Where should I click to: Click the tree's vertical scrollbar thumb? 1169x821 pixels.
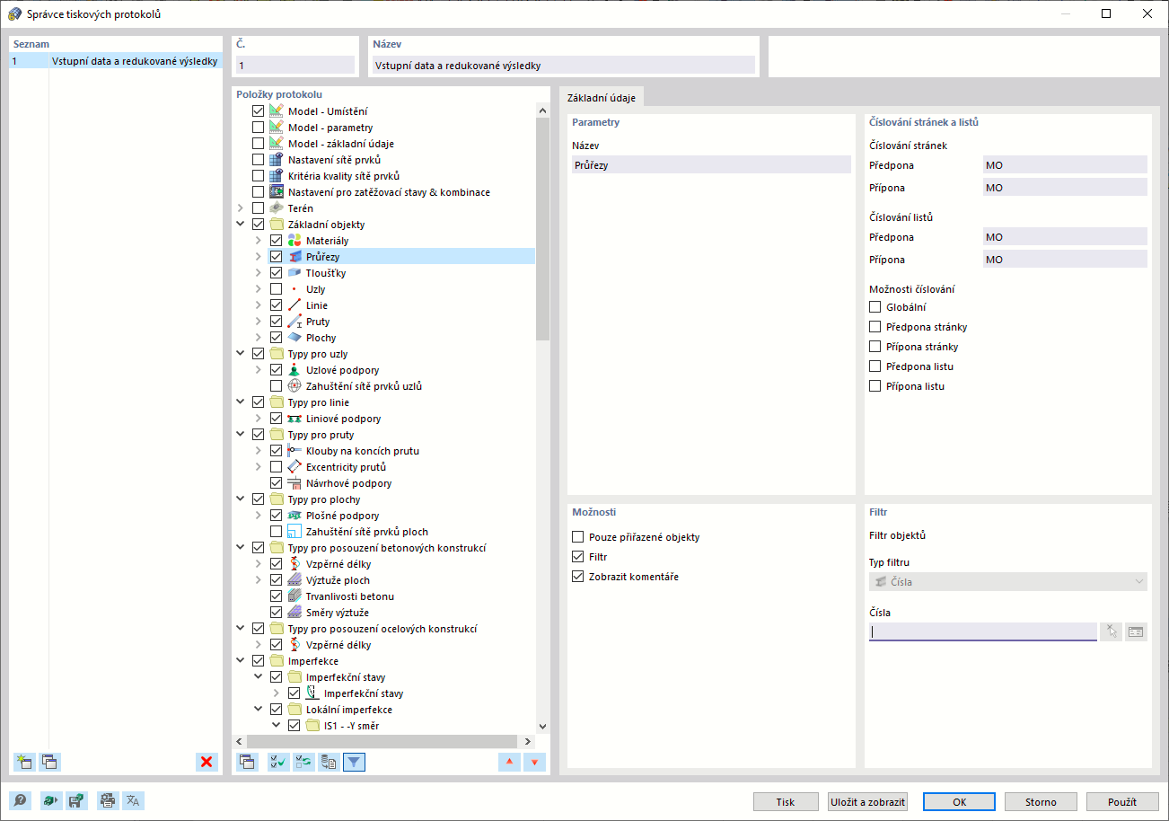542,229
